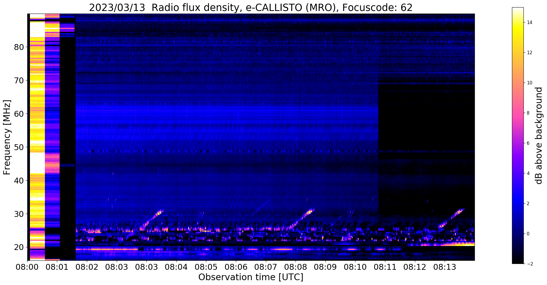Select the 80 tick on the frequency axis
The height and width of the screenshot is (285, 547).
pyautogui.click(x=19, y=47)
